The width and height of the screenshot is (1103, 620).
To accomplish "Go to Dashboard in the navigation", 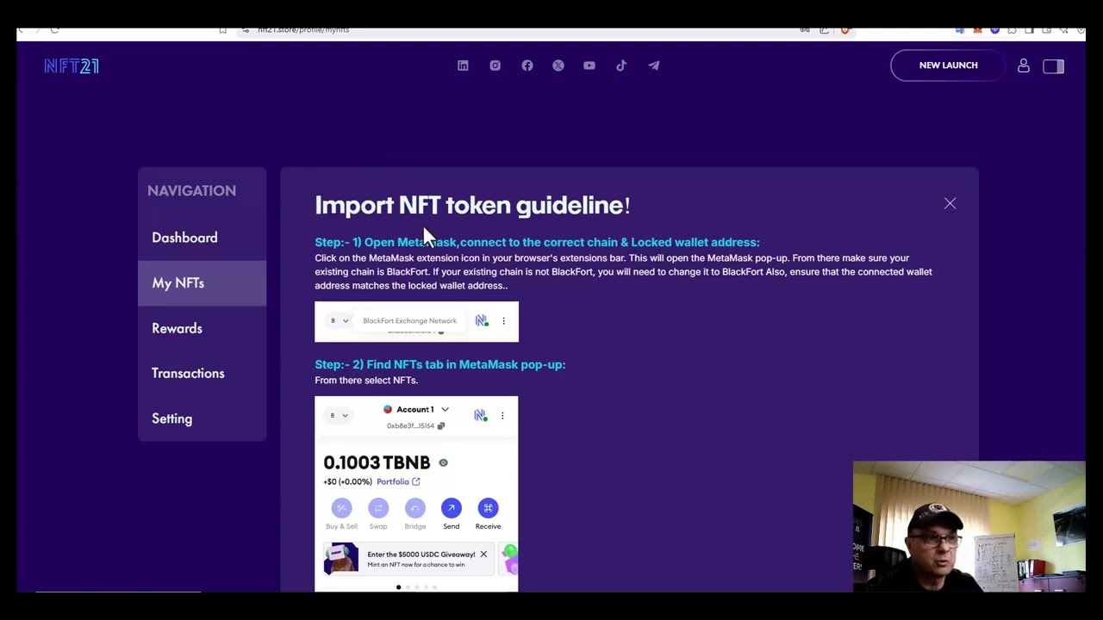I will click(184, 238).
